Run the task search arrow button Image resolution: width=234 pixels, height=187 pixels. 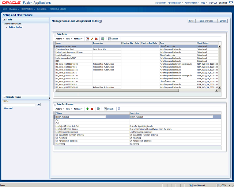39,104
